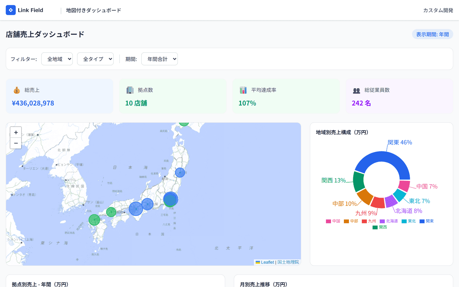Click the people icon beside 総従業員数
Screen dimensions: 459x287
click(x=356, y=90)
